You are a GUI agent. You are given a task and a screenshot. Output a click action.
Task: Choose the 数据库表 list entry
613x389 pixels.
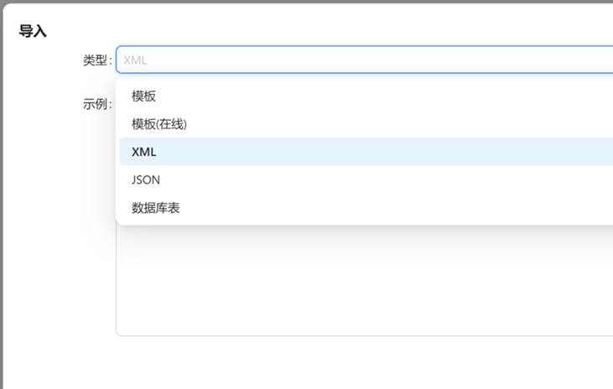[156, 207]
